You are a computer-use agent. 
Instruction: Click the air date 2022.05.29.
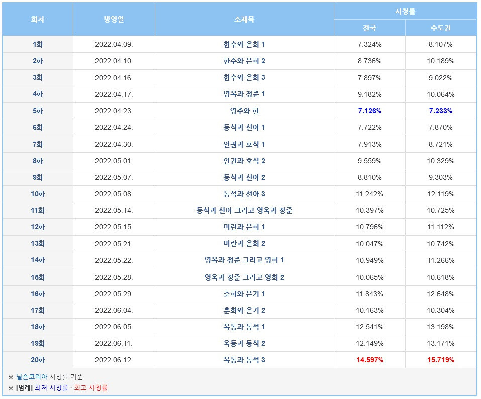tap(114, 294)
